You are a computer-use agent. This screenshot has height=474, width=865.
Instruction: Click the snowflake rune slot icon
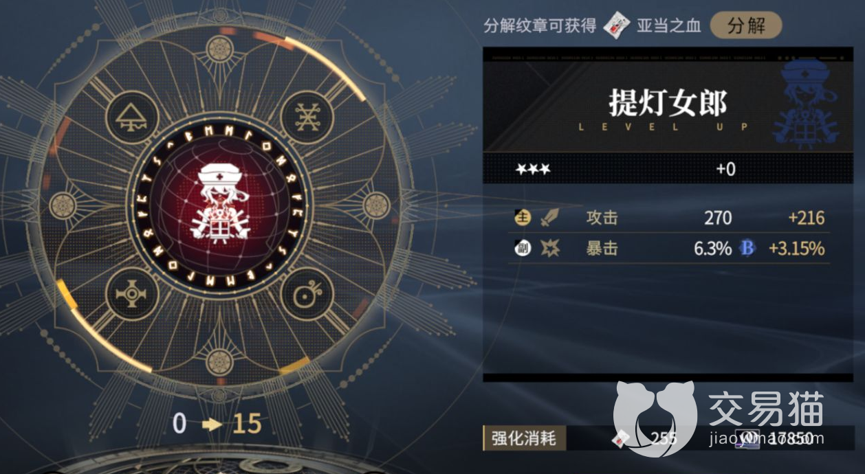307,117
